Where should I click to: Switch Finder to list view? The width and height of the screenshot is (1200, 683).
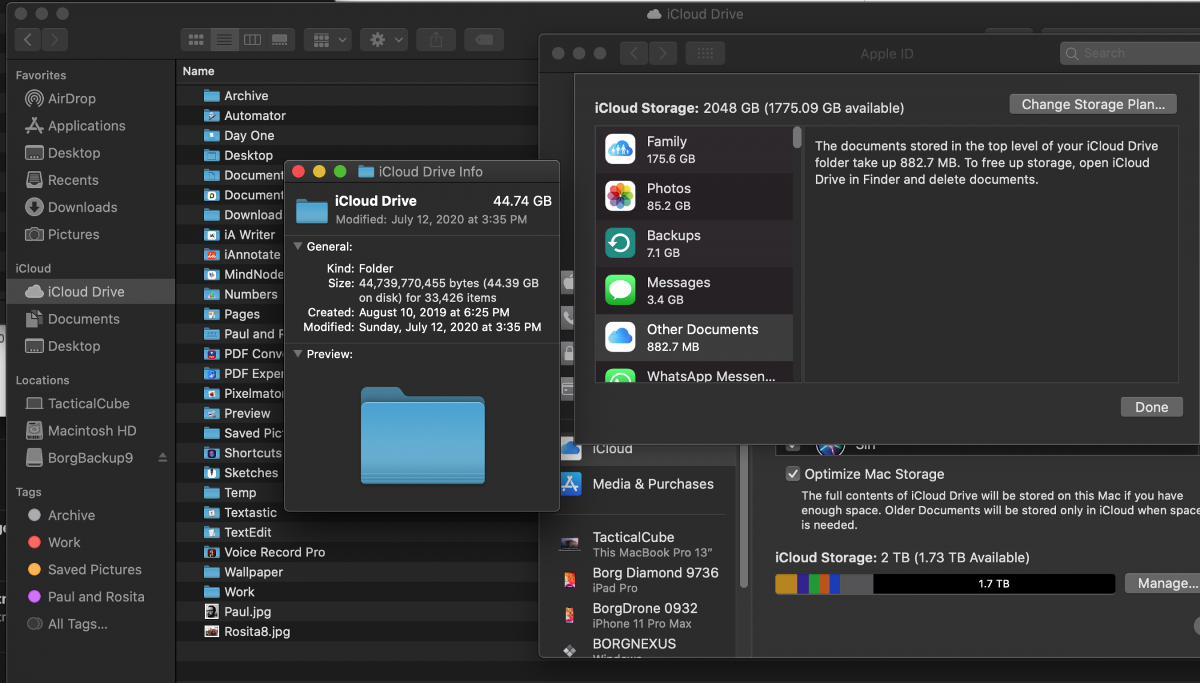pos(224,40)
